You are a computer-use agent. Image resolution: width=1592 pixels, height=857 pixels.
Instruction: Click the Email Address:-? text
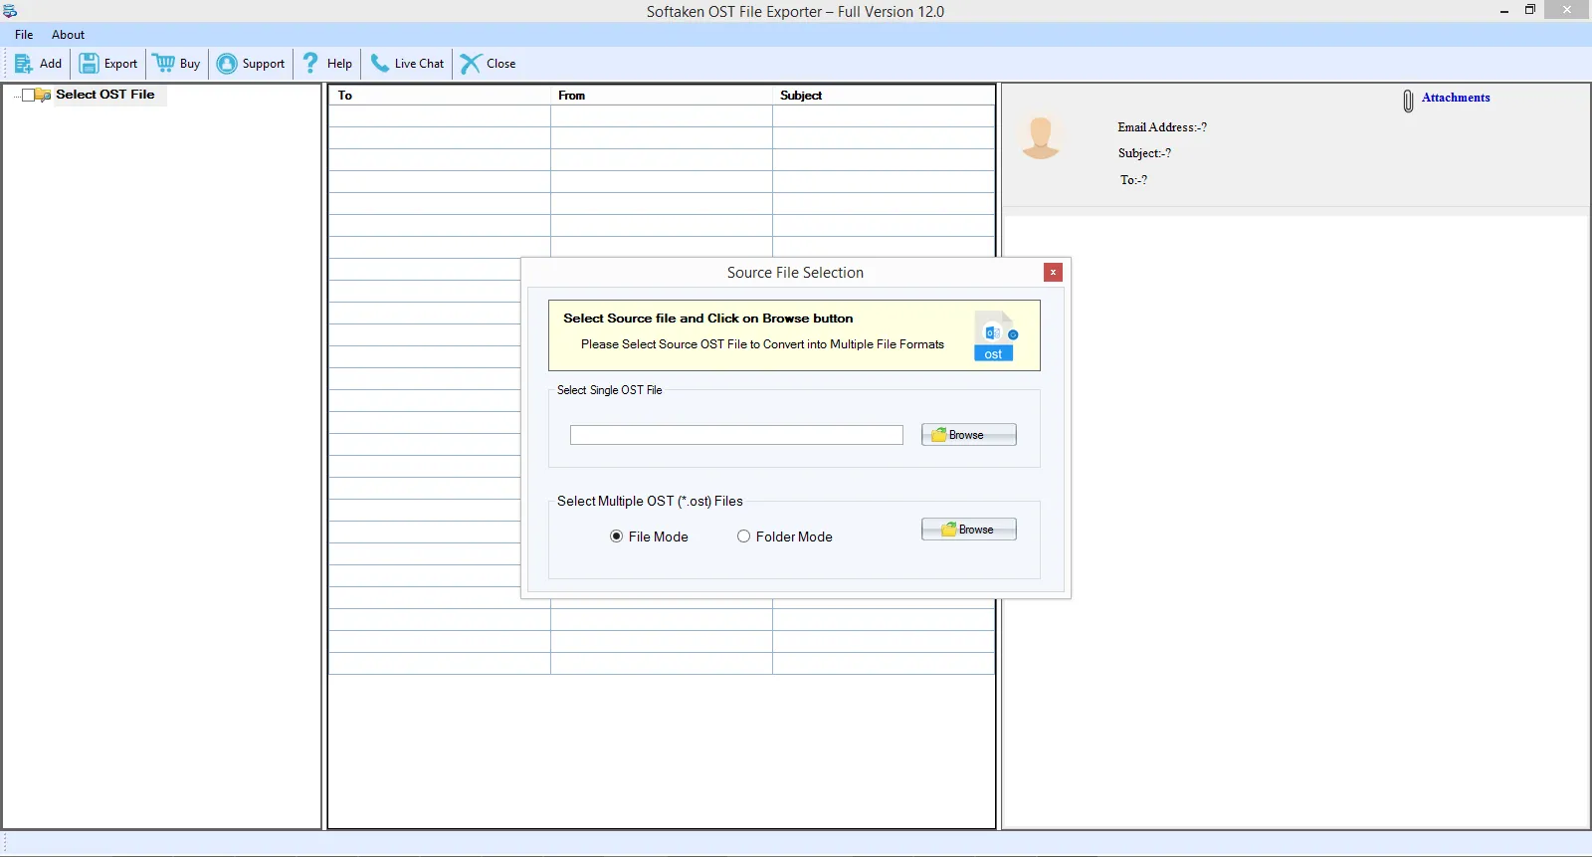1162,127
